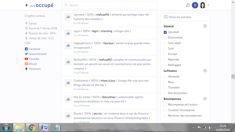
Task: Open the Windows Start button
Action: click(6, 128)
